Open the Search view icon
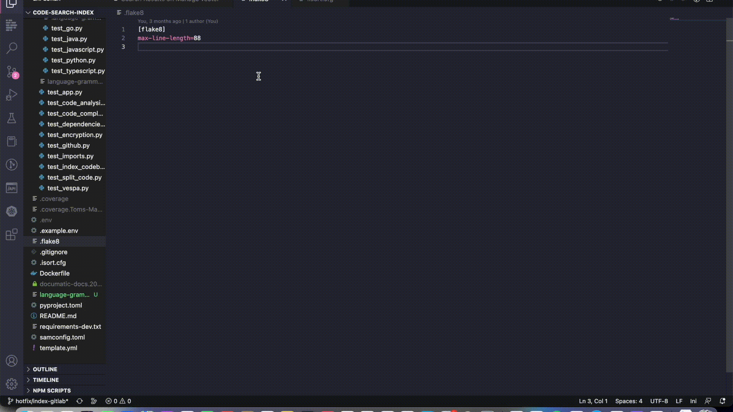 (12, 48)
